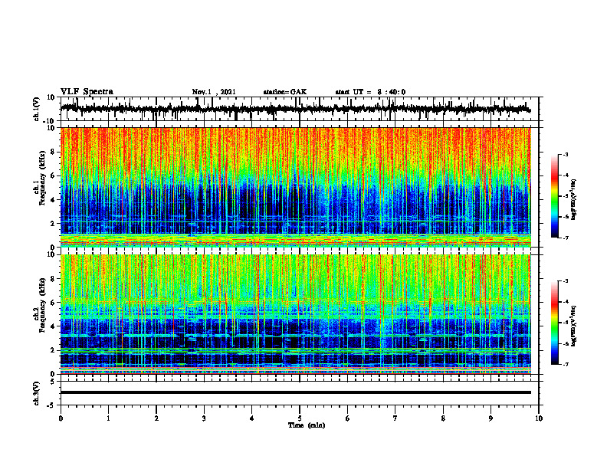Click the "station=GAK" label
The image size is (607, 469).
pyautogui.click(x=285, y=92)
